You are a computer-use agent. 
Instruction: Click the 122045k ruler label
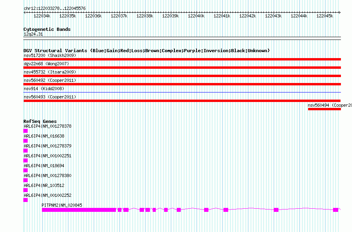click(x=325, y=16)
